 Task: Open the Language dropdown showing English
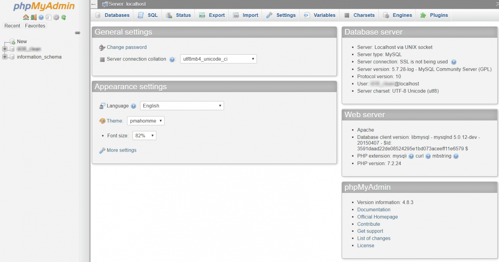pos(182,106)
